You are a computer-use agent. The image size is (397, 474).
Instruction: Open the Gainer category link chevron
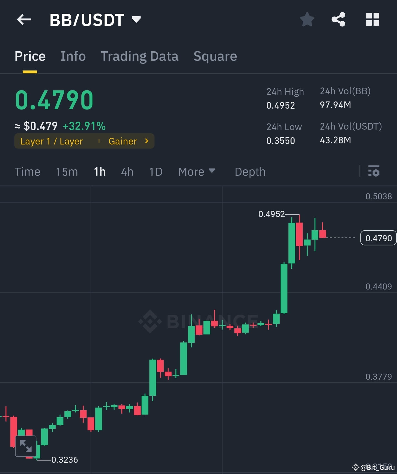pos(146,141)
